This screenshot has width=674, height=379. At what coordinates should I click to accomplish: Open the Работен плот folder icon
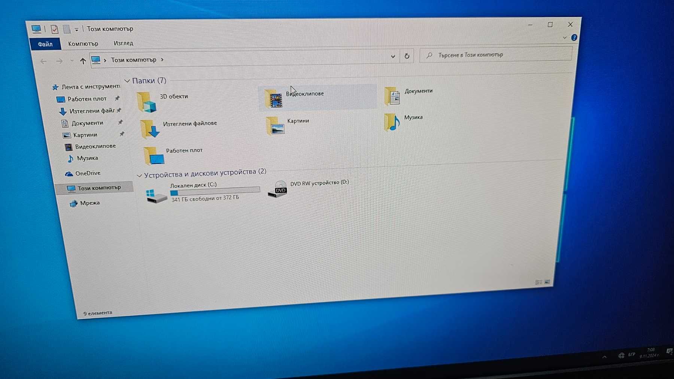154,156
